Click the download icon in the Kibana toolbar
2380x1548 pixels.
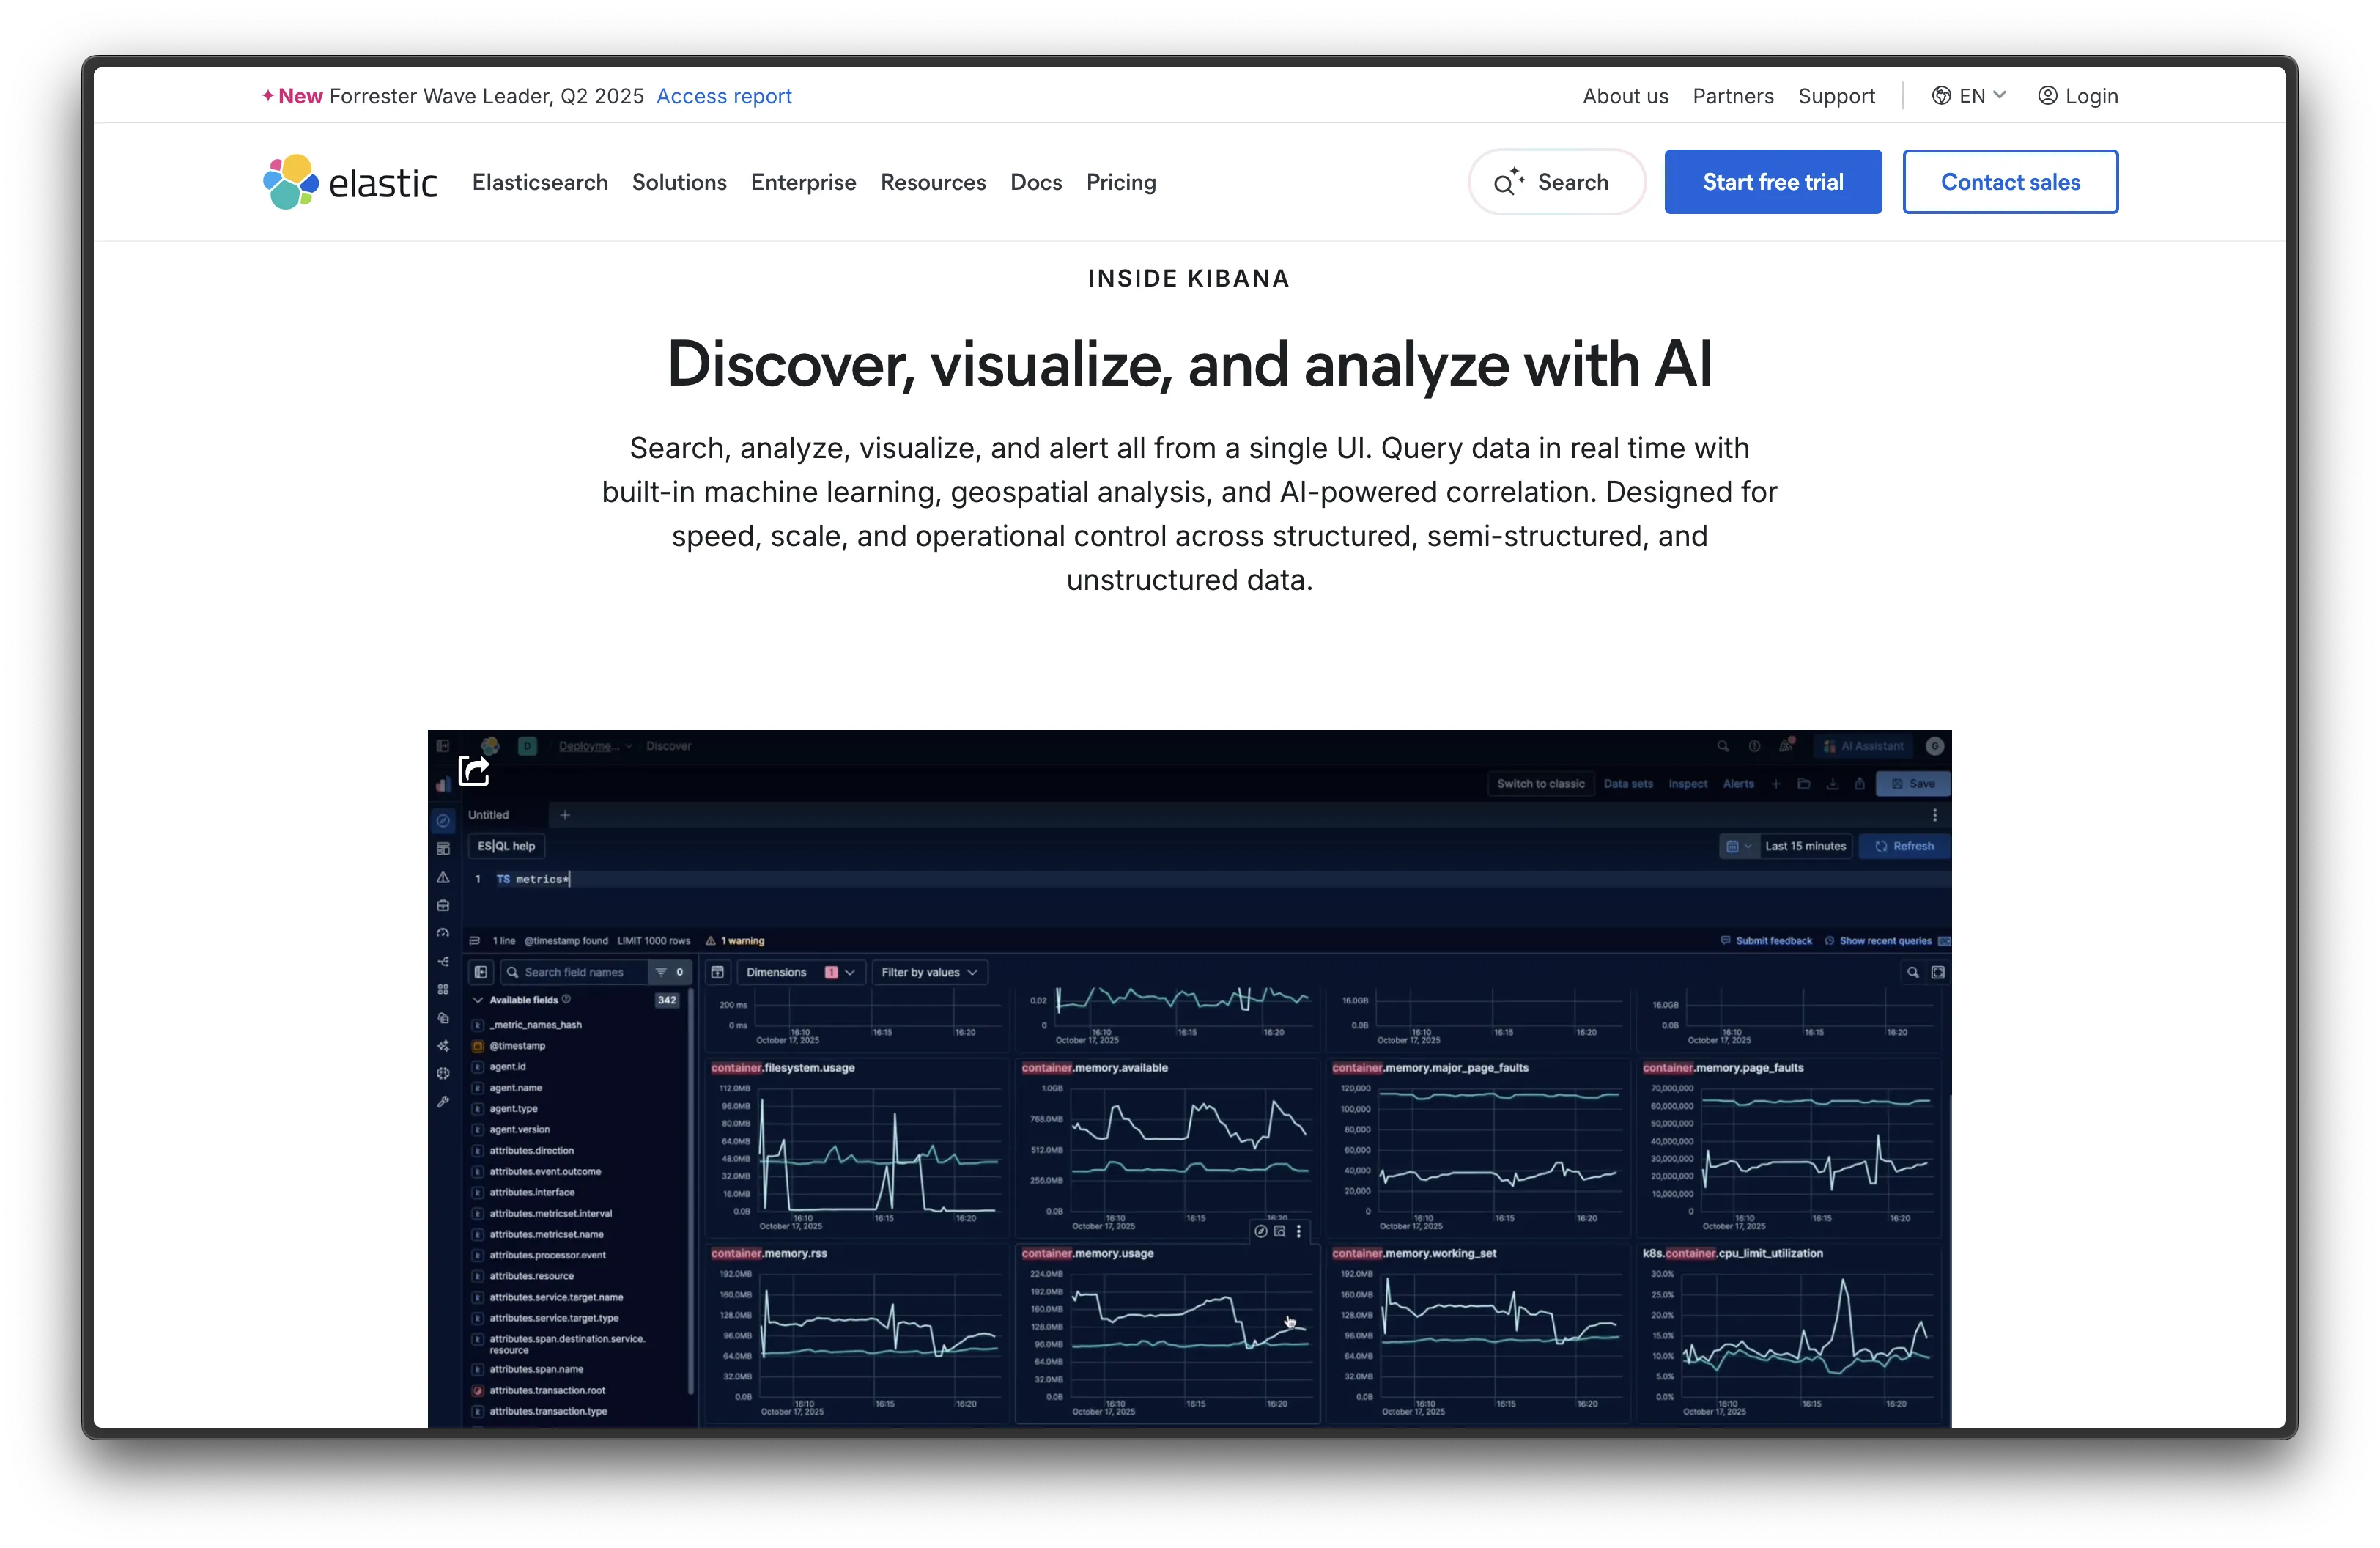(1833, 785)
